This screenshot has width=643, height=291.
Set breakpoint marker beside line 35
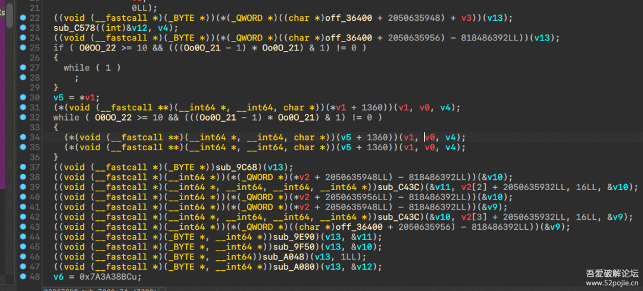pyautogui.click(x=23, y=147)
